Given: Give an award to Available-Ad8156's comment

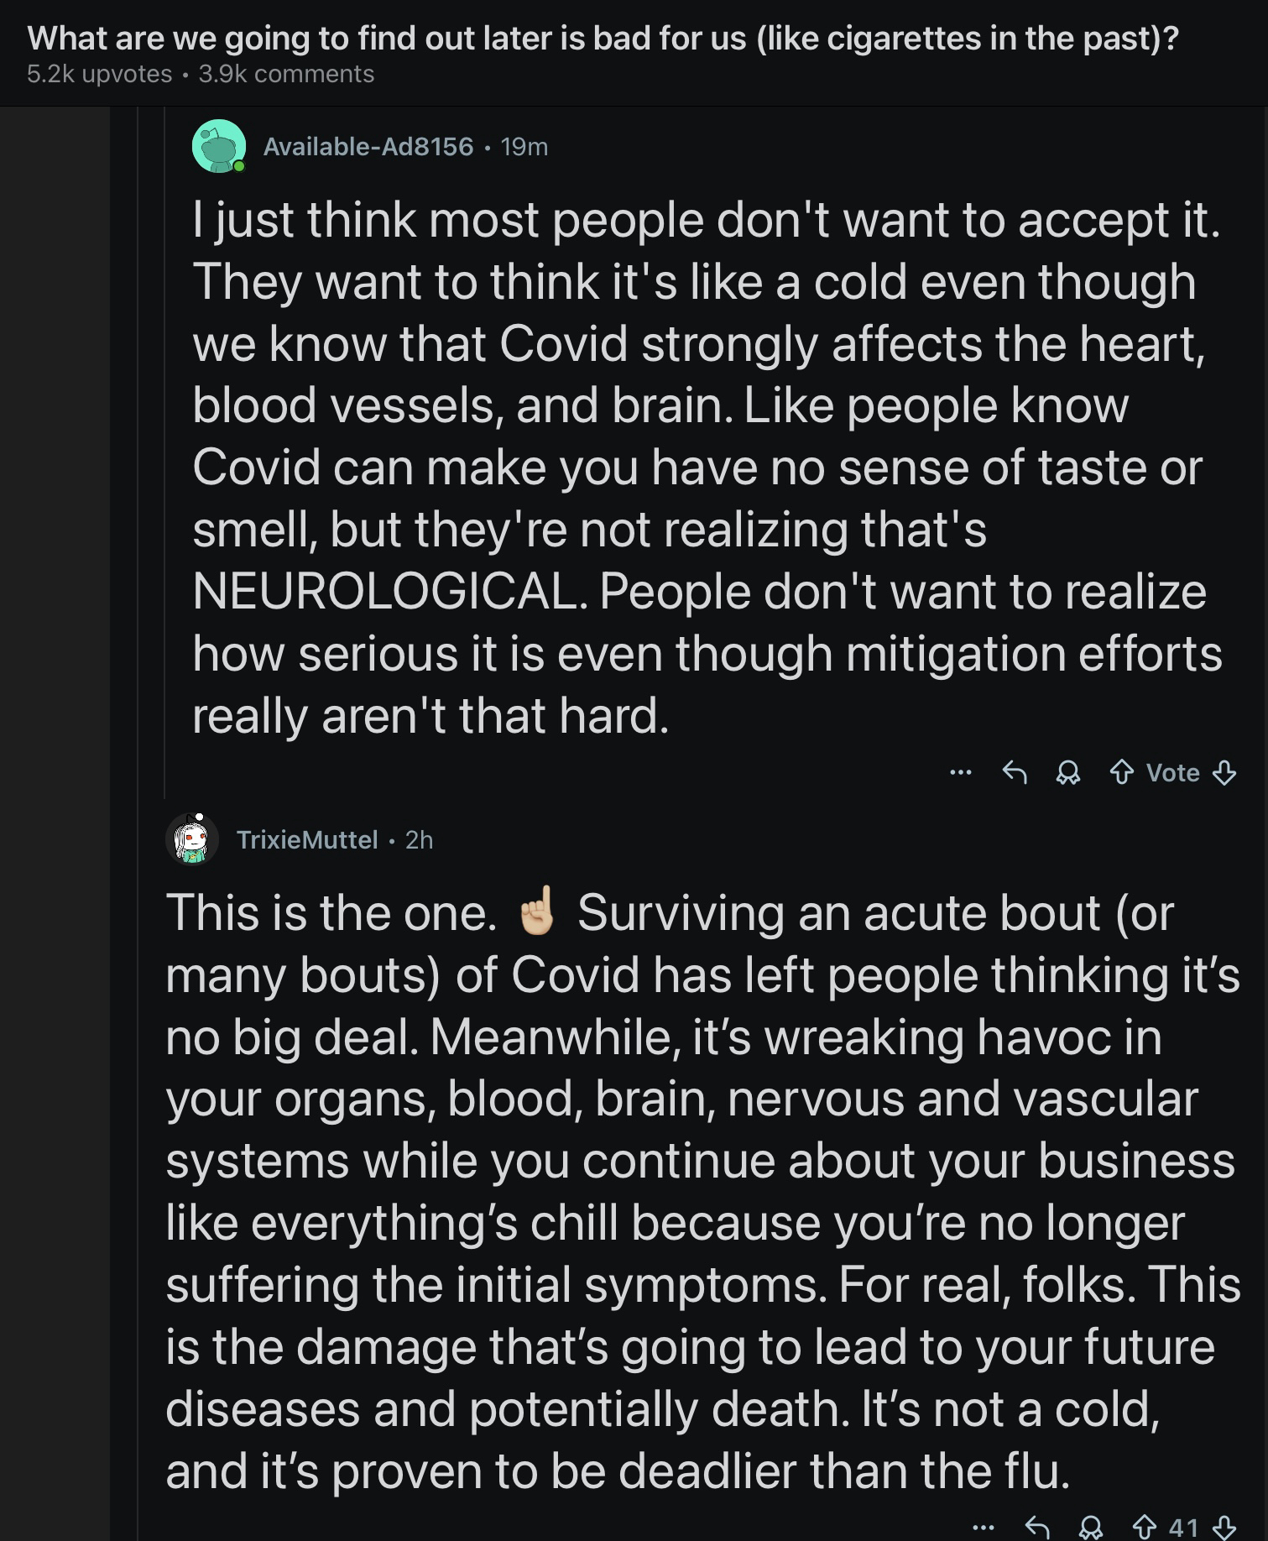Looking at the screenshot, I should coord(1067,772).
